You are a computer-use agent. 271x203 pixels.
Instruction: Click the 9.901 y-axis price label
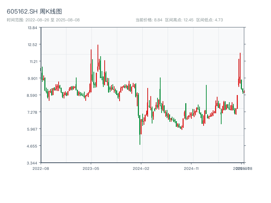click(33, 78)
